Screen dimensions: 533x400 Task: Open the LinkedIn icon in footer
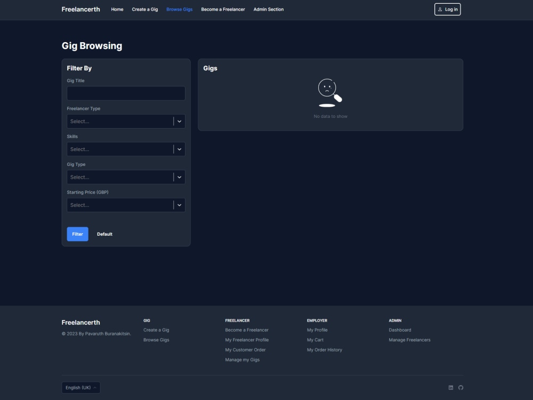[x=451, y=387]
